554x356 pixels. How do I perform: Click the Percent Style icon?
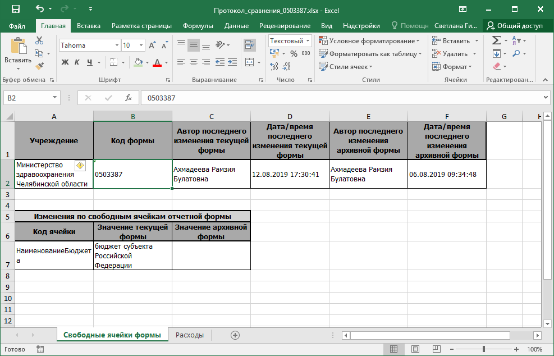coord(294,53)
